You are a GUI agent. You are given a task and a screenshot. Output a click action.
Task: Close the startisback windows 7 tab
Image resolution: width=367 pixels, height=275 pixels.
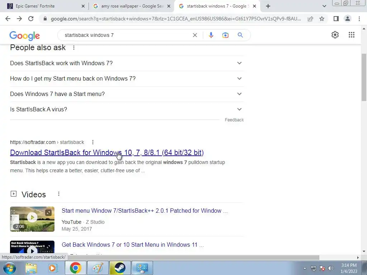pos(254,6)
